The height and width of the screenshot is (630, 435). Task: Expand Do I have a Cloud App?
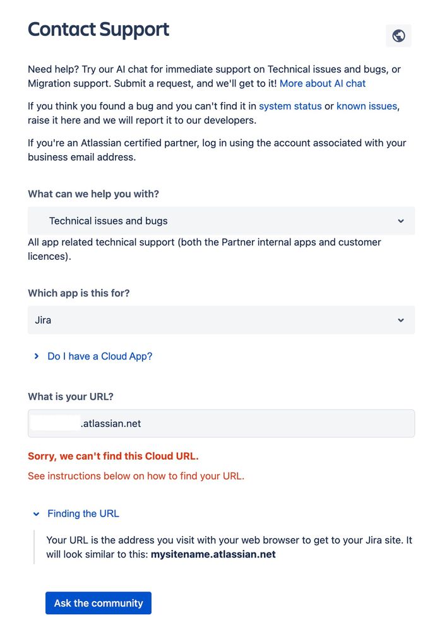click(100, 356)
